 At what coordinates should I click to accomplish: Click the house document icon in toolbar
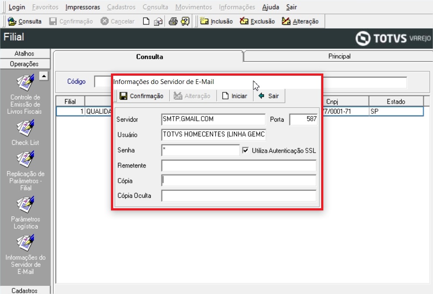coord(158,21)
